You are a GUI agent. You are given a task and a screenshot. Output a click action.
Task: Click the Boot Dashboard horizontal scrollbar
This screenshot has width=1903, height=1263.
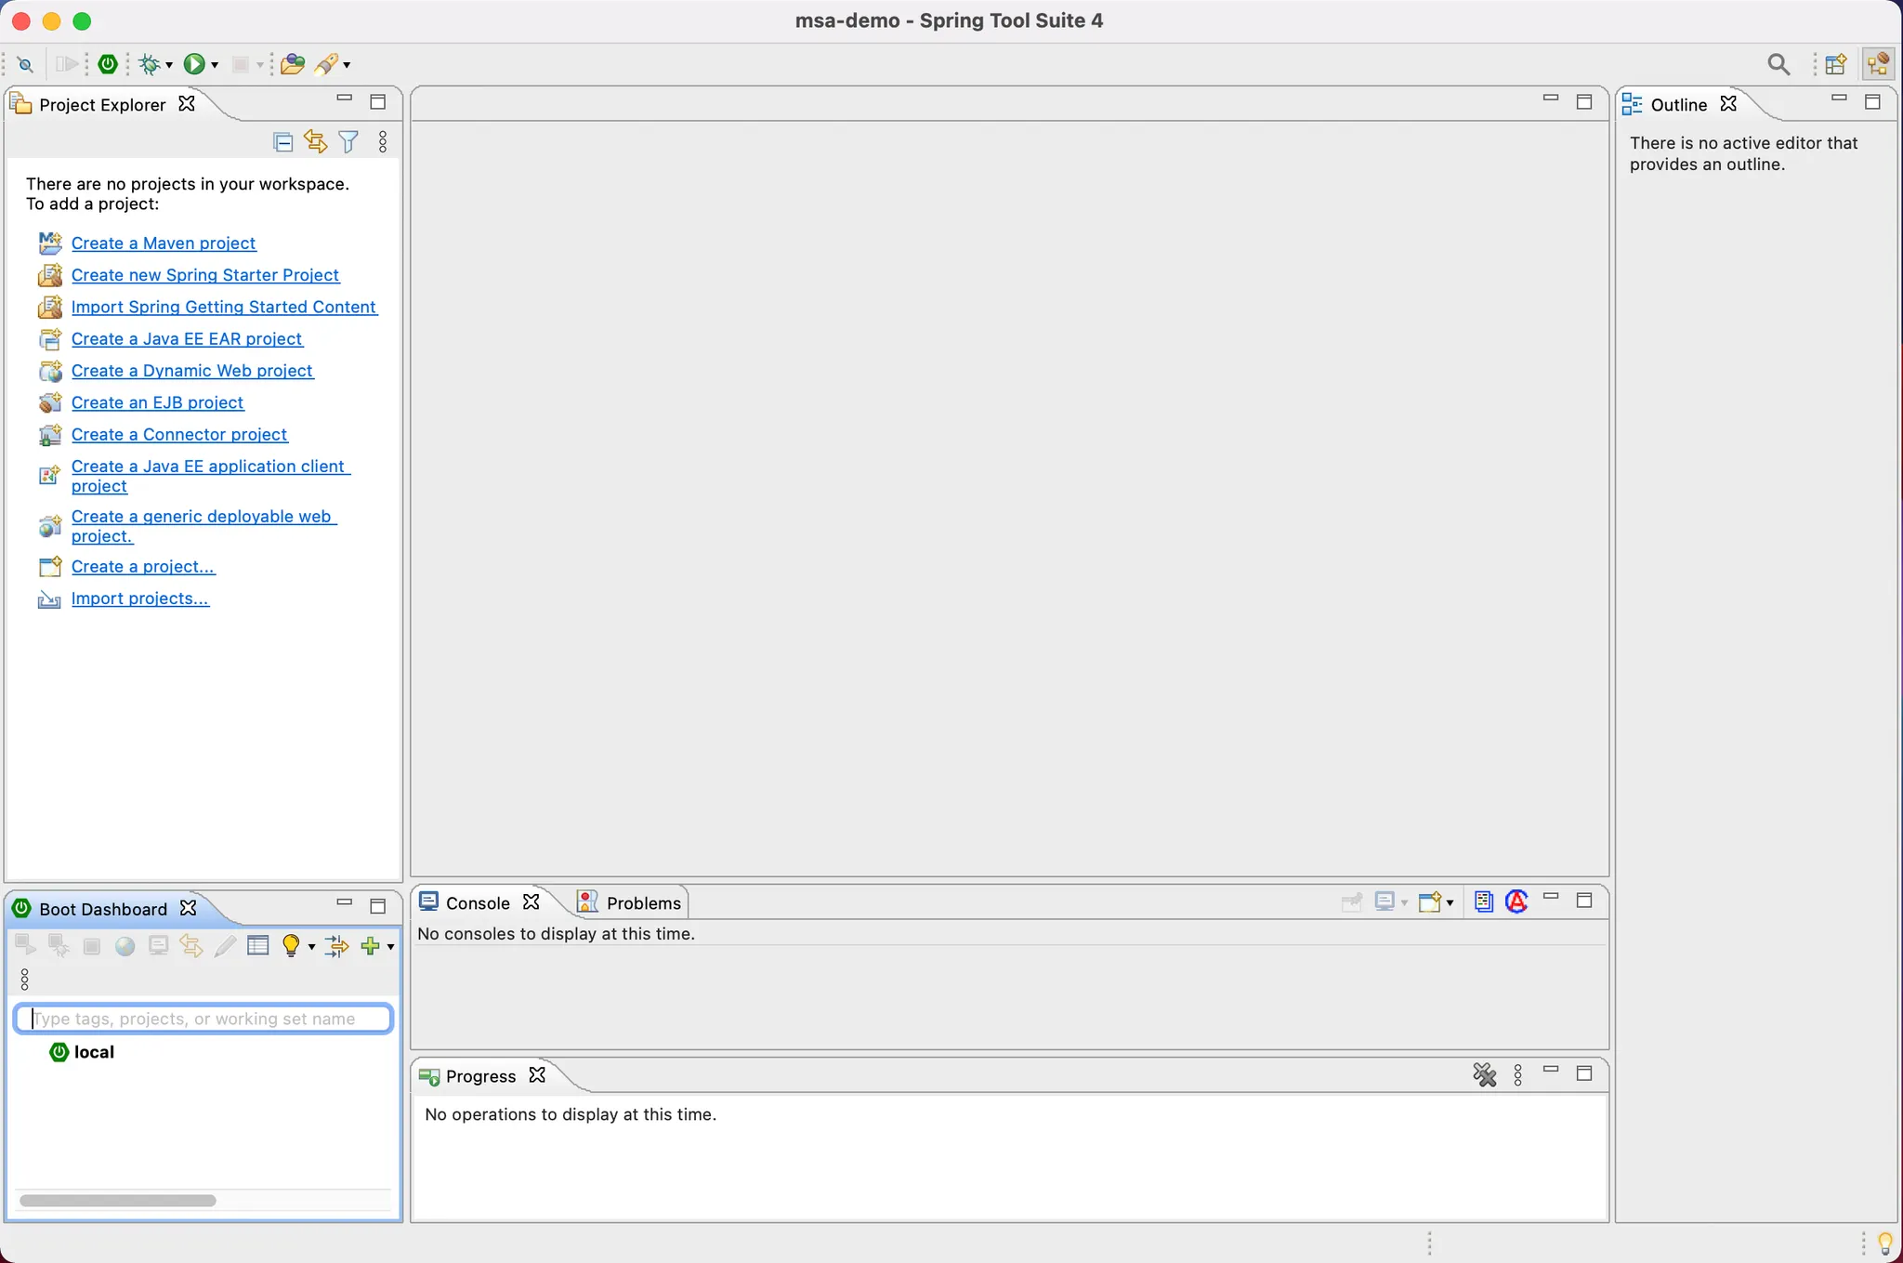pyautogui.click(x=118, y=1200)
